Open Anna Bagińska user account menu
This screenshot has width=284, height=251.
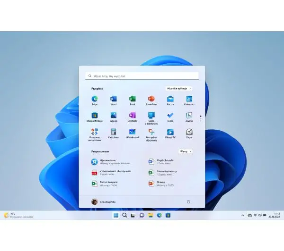pyautogui.click(x=103, y=202)
